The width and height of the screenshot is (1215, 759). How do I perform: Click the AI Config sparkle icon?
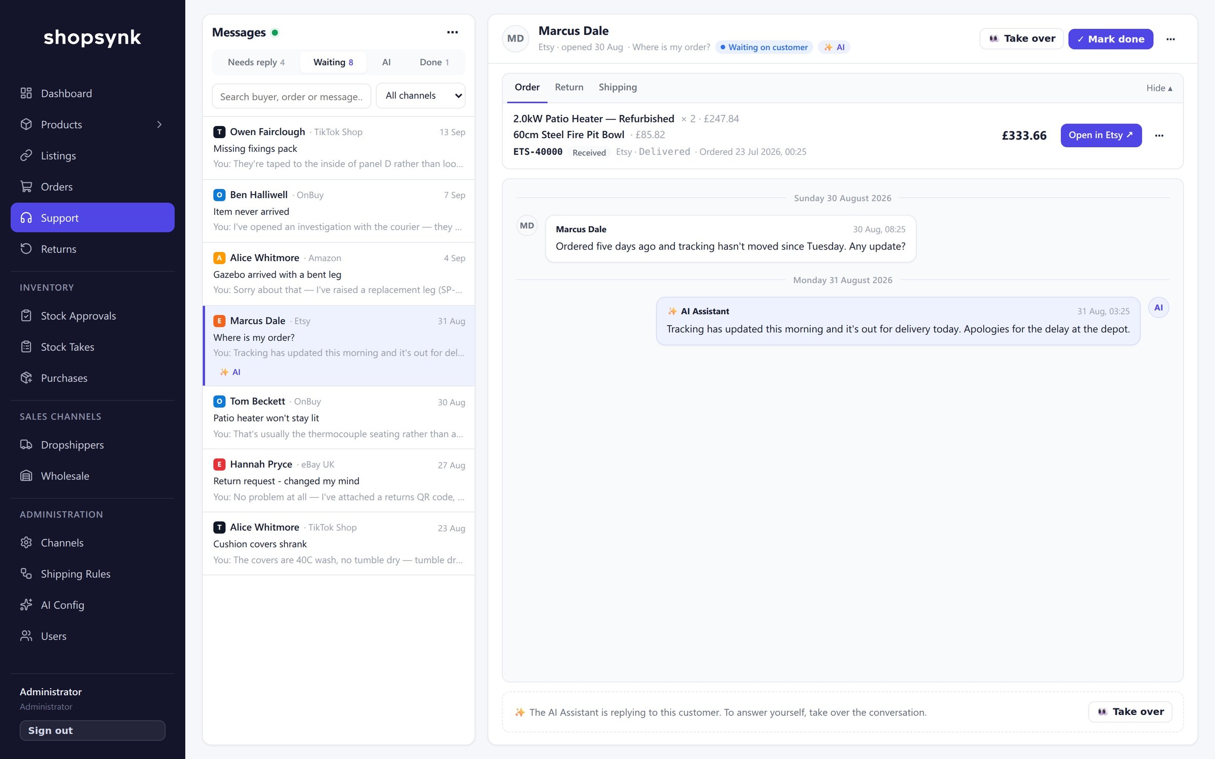coord(26,605)
